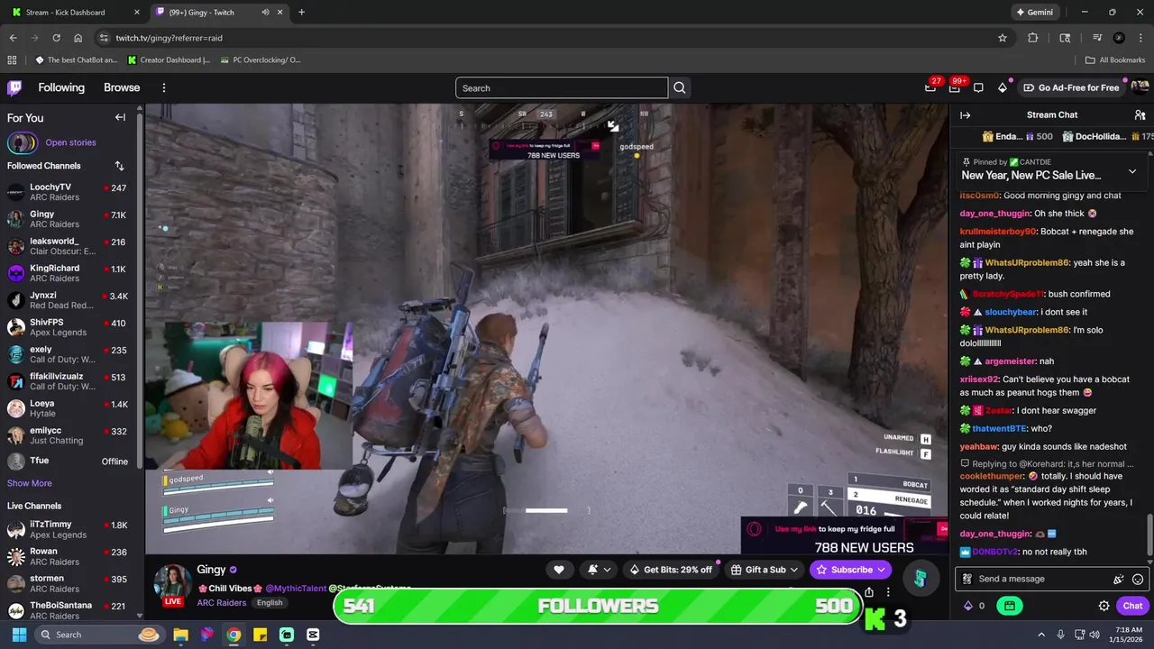Go to Following page
The width and height of the screenshot is (1154, 649).
click(x=61, y=87)
